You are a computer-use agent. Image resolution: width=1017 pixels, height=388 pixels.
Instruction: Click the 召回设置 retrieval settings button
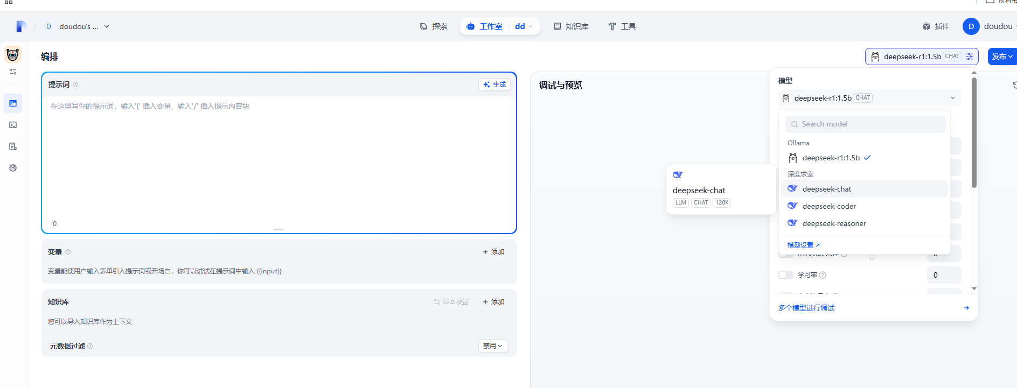(x=451, y=302)
